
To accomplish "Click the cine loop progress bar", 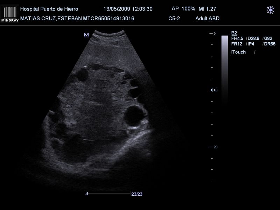I will click(109, 194).
